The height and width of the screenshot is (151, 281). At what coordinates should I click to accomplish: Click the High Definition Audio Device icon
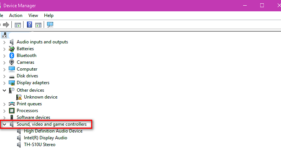tap(19, 131)
